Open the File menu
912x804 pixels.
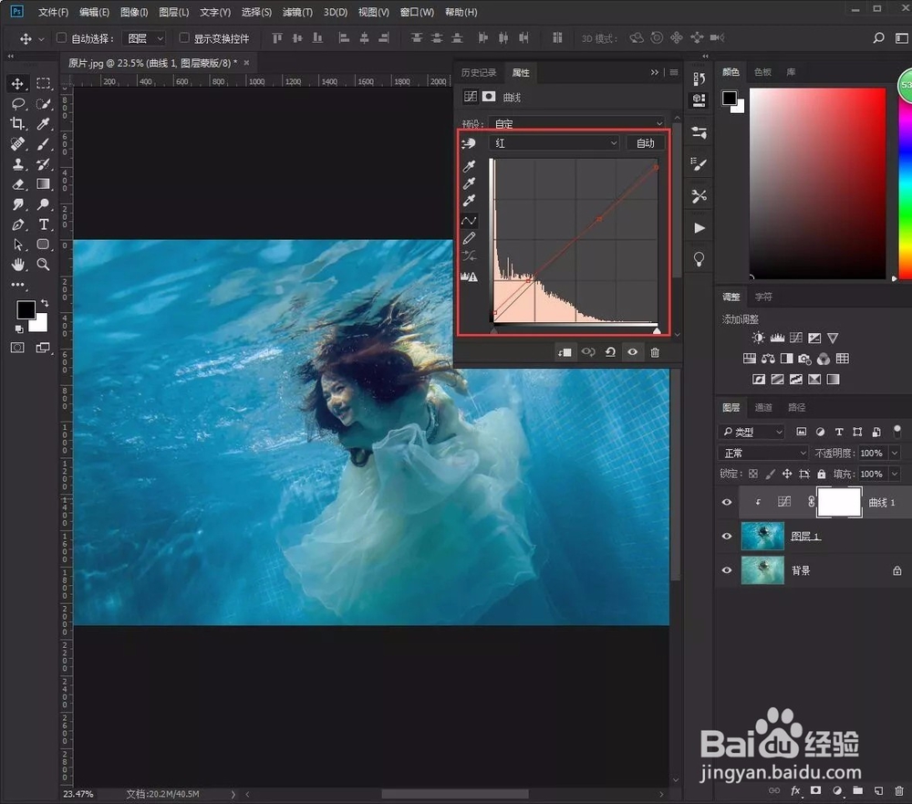click(53, 12)
